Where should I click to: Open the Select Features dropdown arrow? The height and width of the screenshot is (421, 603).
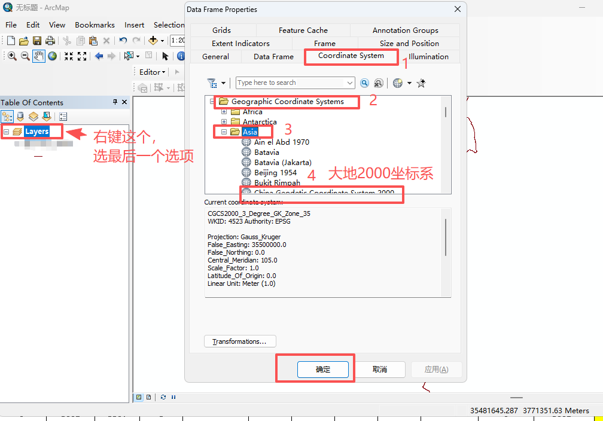coord(138,57)
